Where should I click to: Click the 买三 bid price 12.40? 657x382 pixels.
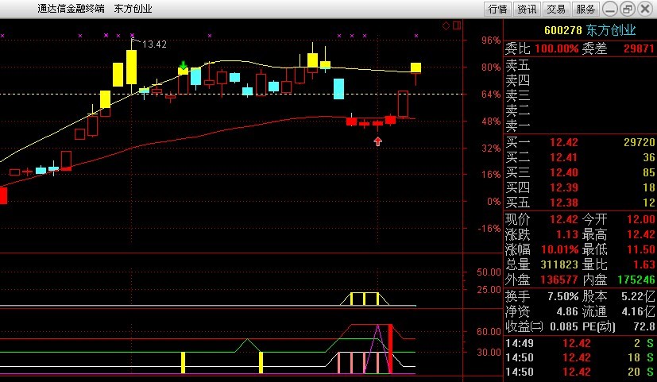coord(563,172)
